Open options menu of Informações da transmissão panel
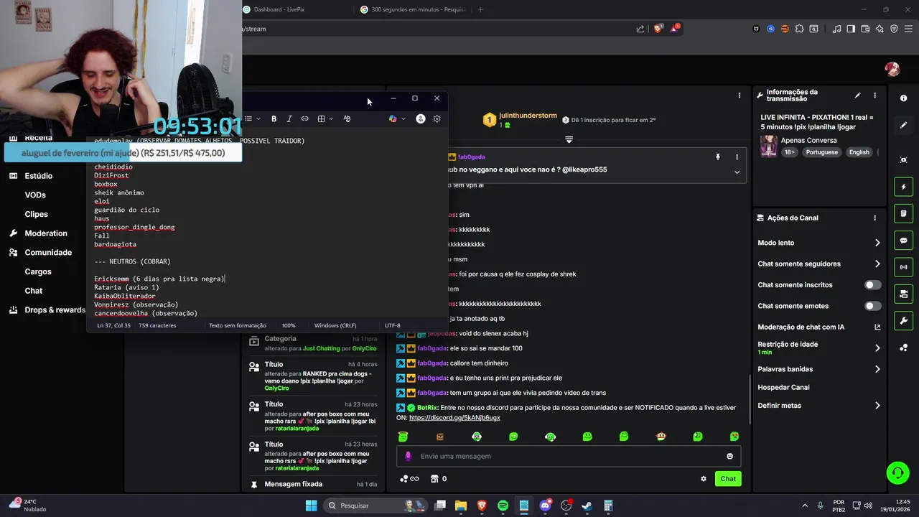The height and width of the screenshot is (517, 919). pos(874,96)
